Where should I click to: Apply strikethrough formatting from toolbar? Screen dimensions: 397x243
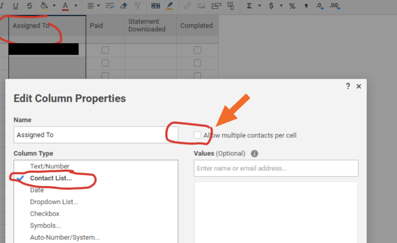[x=29, y=6]
